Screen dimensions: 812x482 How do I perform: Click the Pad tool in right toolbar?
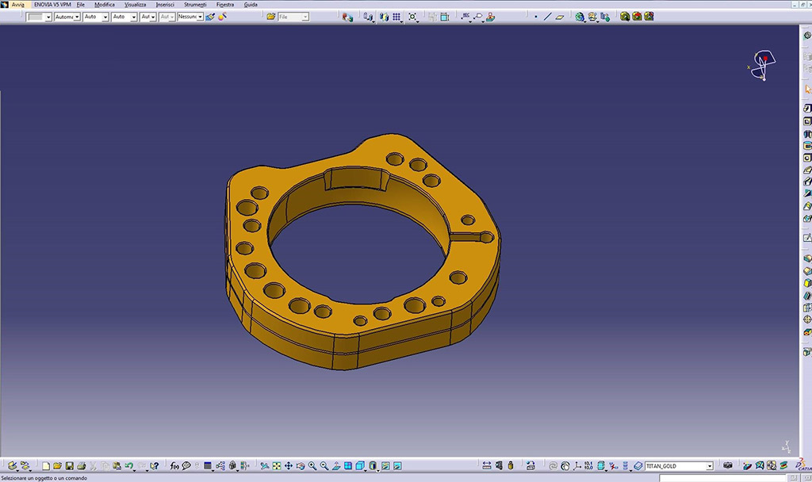point(807,108)
